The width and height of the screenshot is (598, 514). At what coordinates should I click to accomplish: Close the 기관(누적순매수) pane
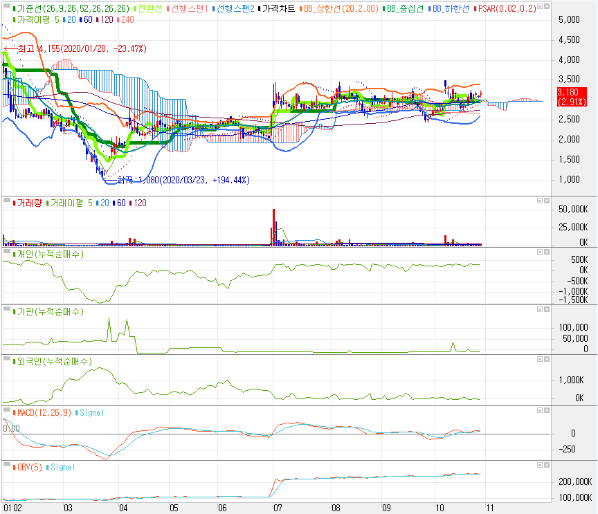(547, 309)
